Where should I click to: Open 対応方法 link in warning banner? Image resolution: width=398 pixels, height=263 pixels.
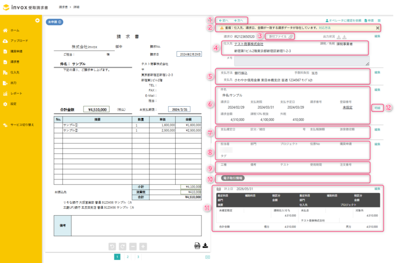(325, 28)
